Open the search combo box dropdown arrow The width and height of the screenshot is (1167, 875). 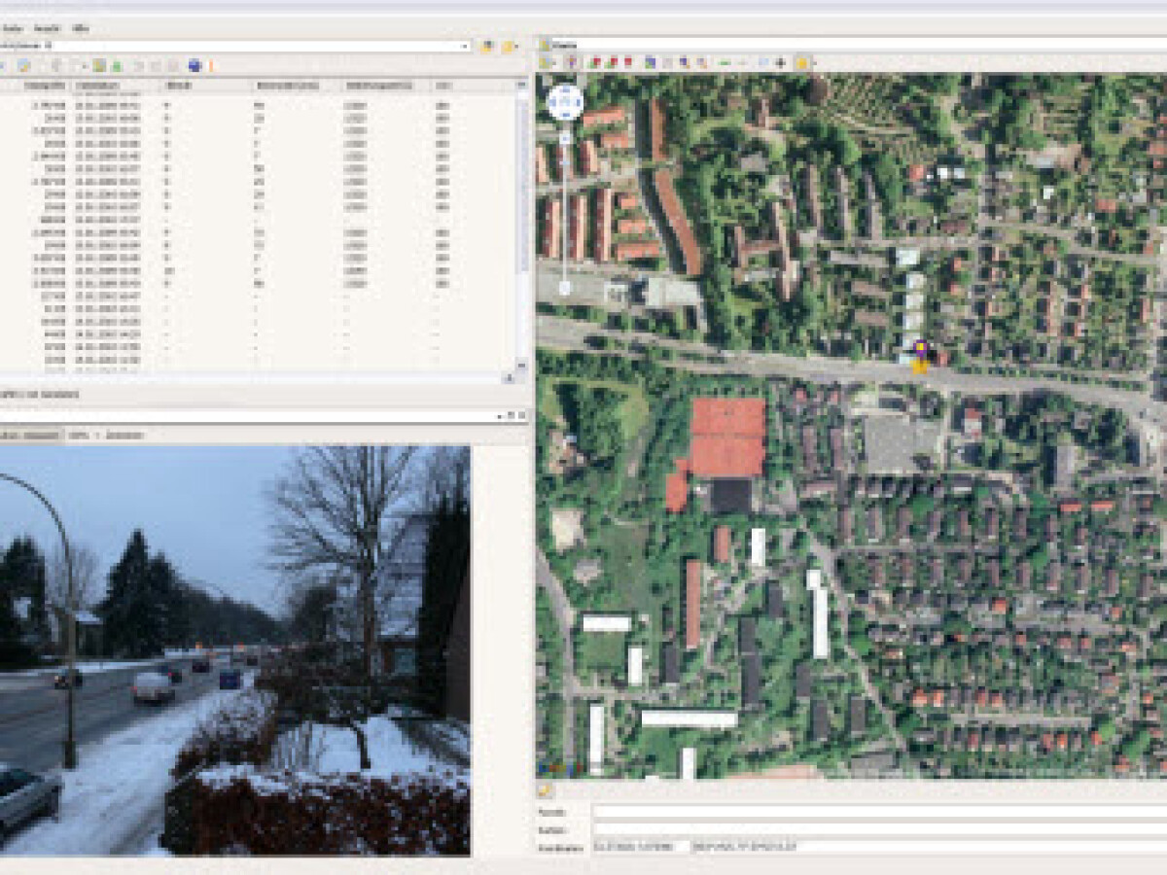click(465, 46)
